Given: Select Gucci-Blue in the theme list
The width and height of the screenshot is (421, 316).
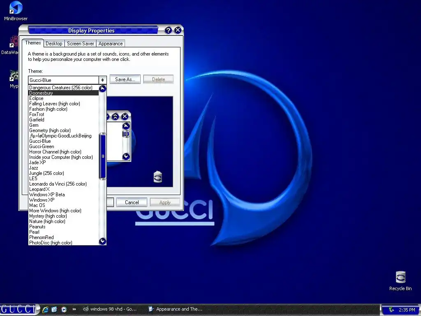Looking at the screenshot, I should point(64,141).
